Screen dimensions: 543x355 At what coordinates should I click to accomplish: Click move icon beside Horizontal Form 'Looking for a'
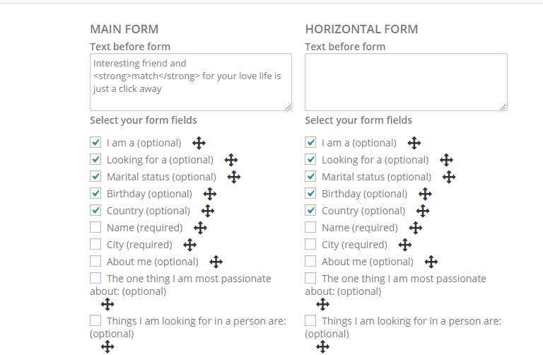446,161
